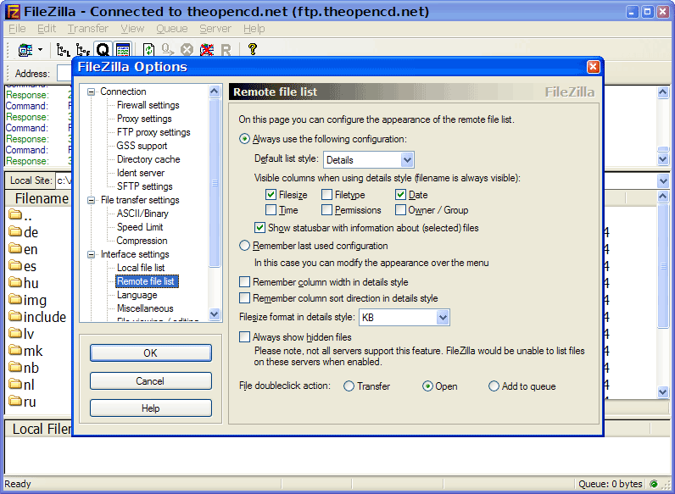Viewport: 675px width, 494px height.
Task: Select 'Remember last used configuration' radio
Action: coord(244,246)
